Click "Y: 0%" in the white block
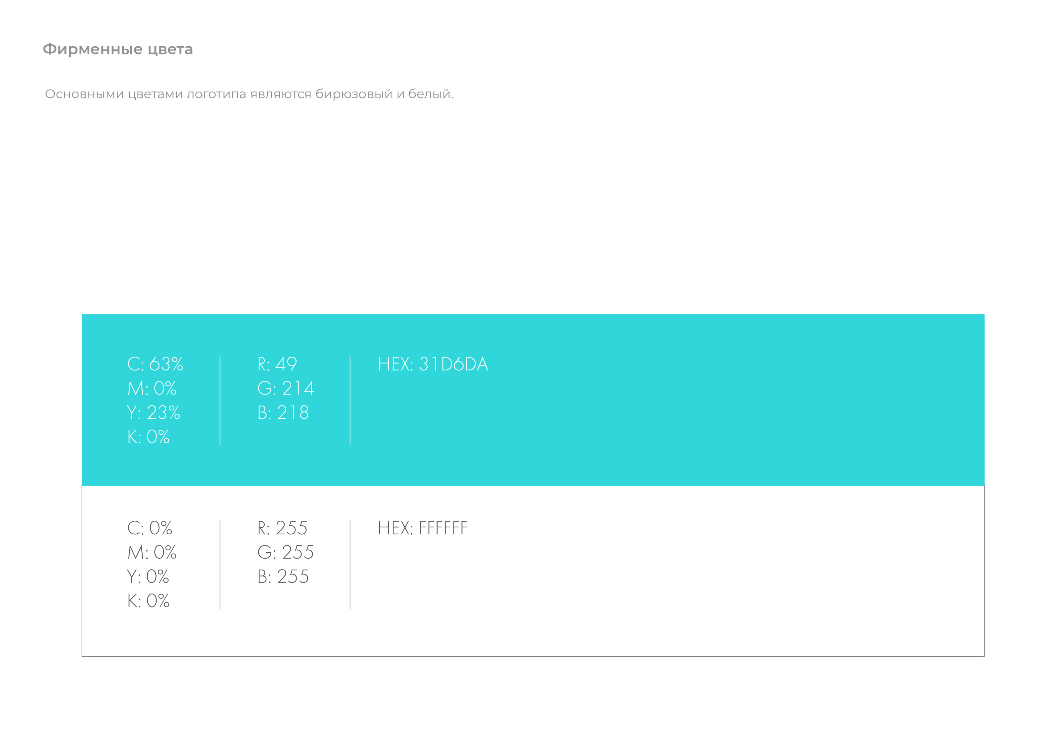1064x752 pixels. point(148,577)
